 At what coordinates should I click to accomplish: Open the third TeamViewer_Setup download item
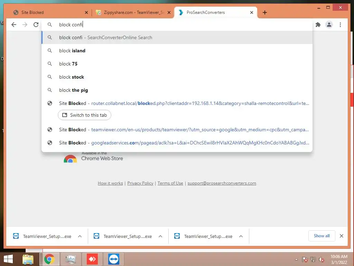203,236
